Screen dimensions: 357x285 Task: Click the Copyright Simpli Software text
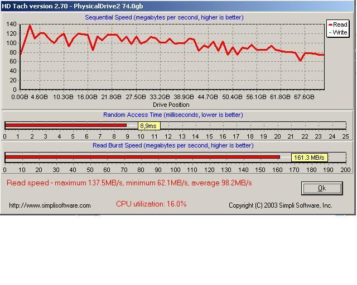point(280,205)
